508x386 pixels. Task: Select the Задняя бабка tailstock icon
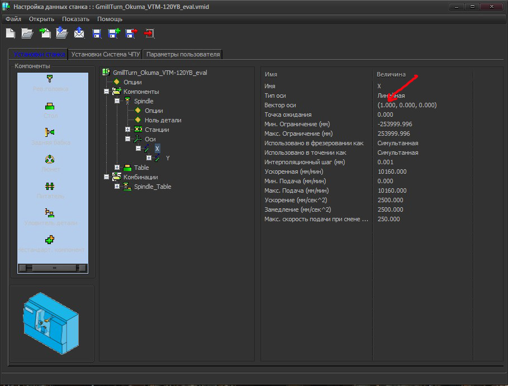[50, 132]
